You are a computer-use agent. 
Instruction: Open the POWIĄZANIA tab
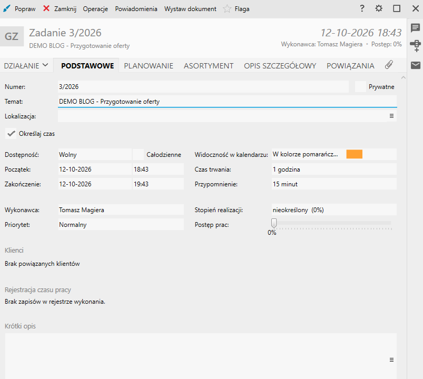tap(350, 66)
